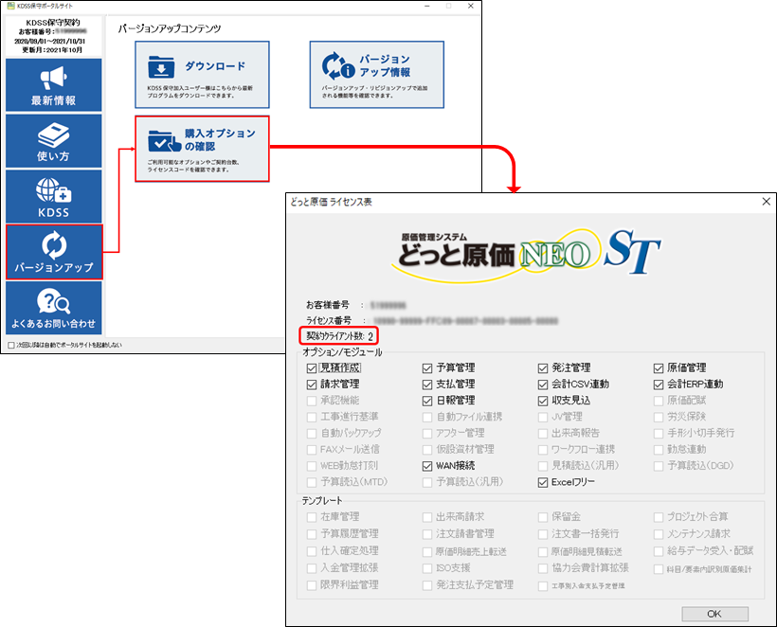The image size is (777, 627).
Task: Click the 予算読込(MTD) checkbox
Action: coord(312,483)
